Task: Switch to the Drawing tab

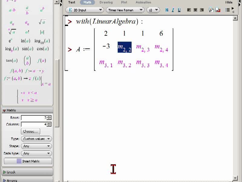Action: click(106, 2)
